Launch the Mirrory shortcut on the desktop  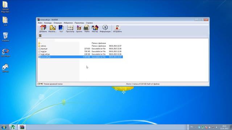(5, 68)
